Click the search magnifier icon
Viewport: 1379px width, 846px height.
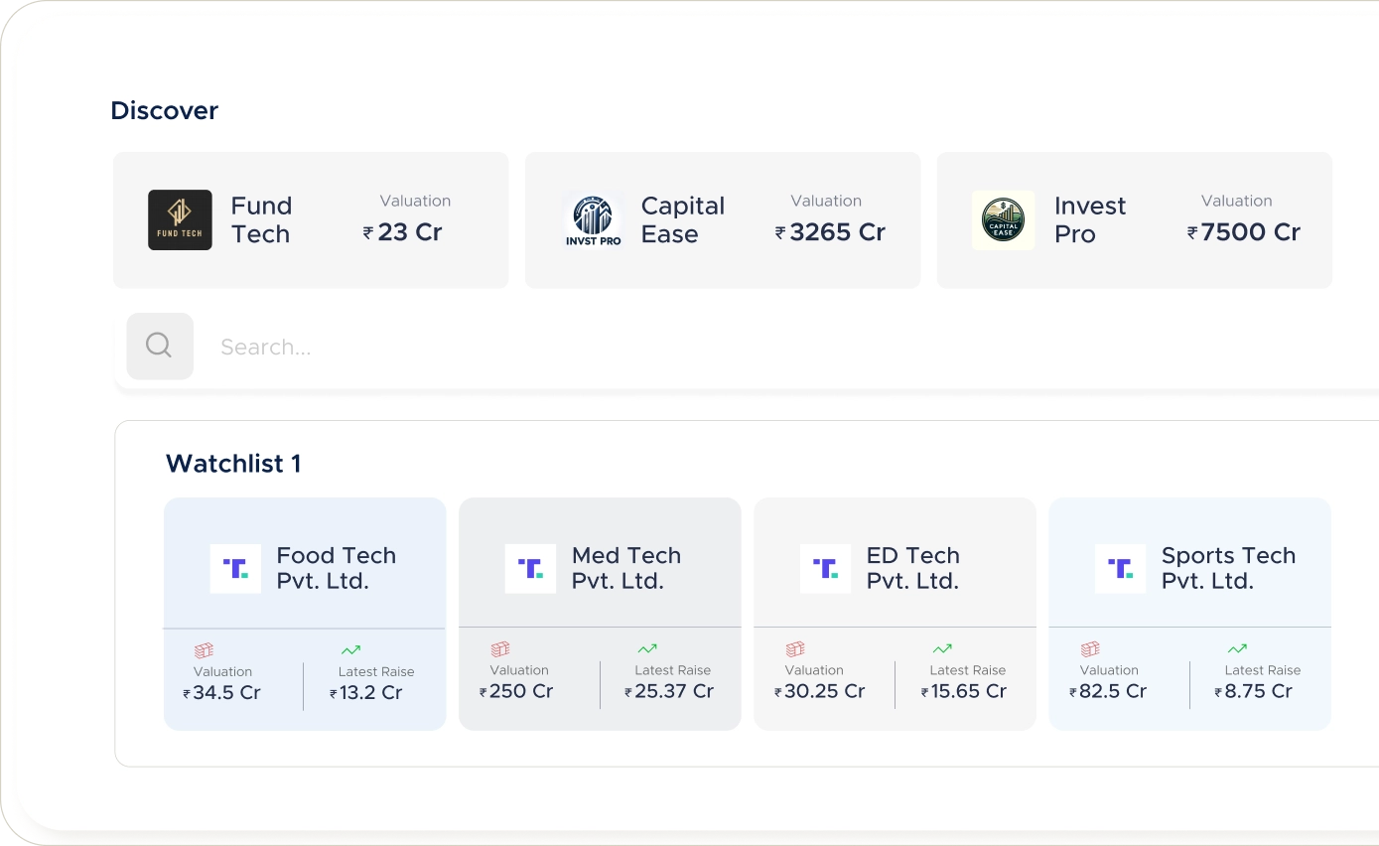click(159, 346)
